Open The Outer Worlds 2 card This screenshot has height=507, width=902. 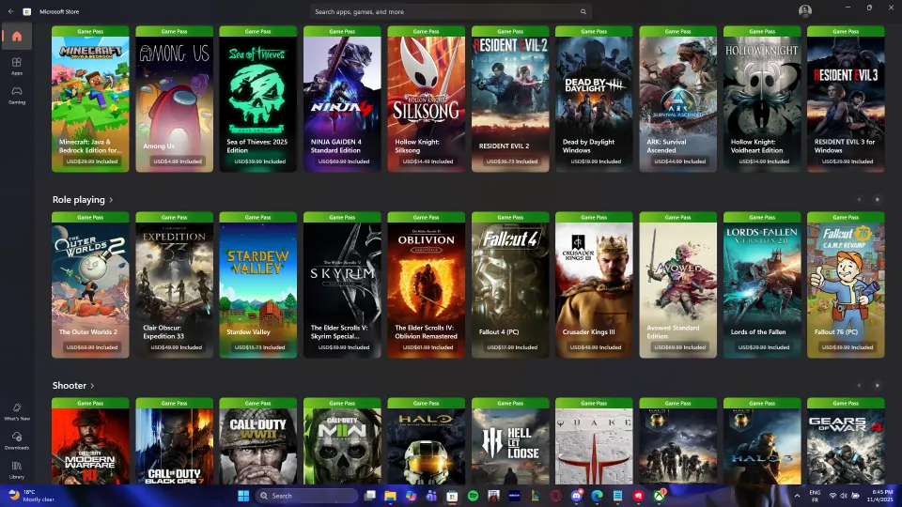(90, 284)
